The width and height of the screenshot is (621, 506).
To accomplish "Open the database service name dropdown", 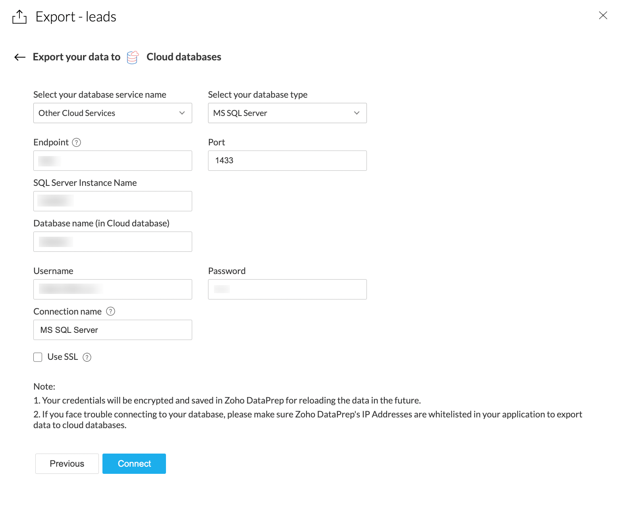I will point(112,113).
